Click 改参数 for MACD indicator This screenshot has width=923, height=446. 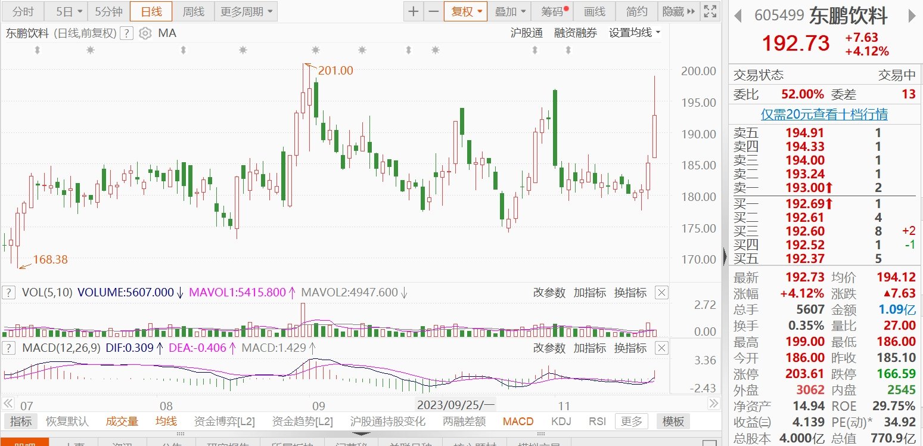point(549,348)
